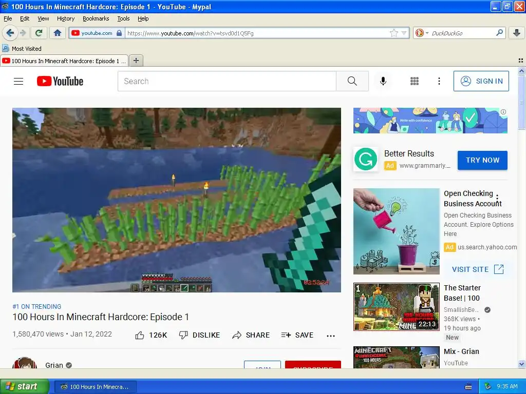The height and width of the screenshot is (394, 526).
Task: Click the external link icon beside VISIT SITE
Action: (x=499, y=269)
